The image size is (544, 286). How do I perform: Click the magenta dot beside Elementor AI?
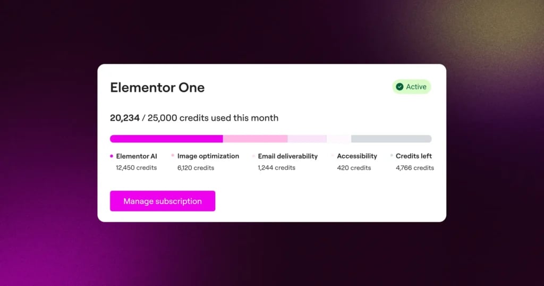112,156
